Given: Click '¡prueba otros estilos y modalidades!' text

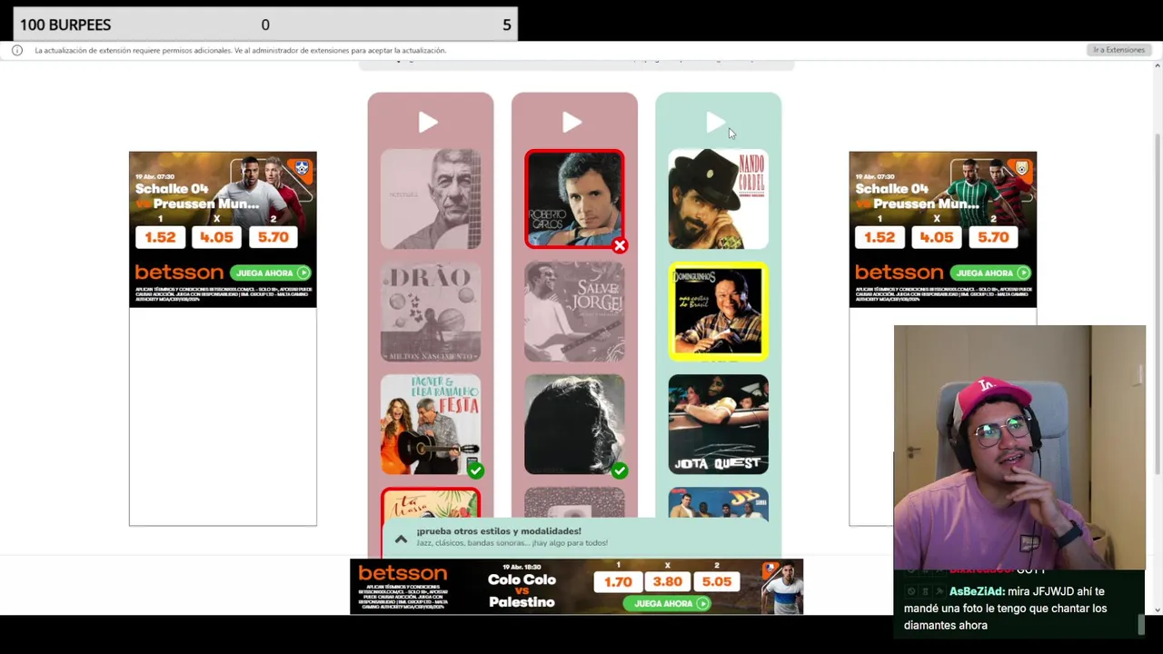Looking at the screenshot, I should click(x=499, y=531).
